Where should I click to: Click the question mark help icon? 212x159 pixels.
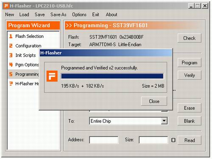coord(11,84)
